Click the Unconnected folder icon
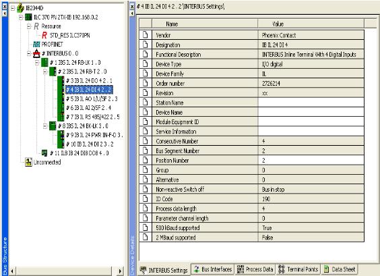The image size is (380, 276). (28, 162)
